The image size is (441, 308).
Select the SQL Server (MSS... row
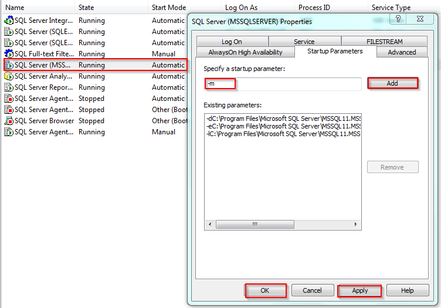tap(96, 65)
